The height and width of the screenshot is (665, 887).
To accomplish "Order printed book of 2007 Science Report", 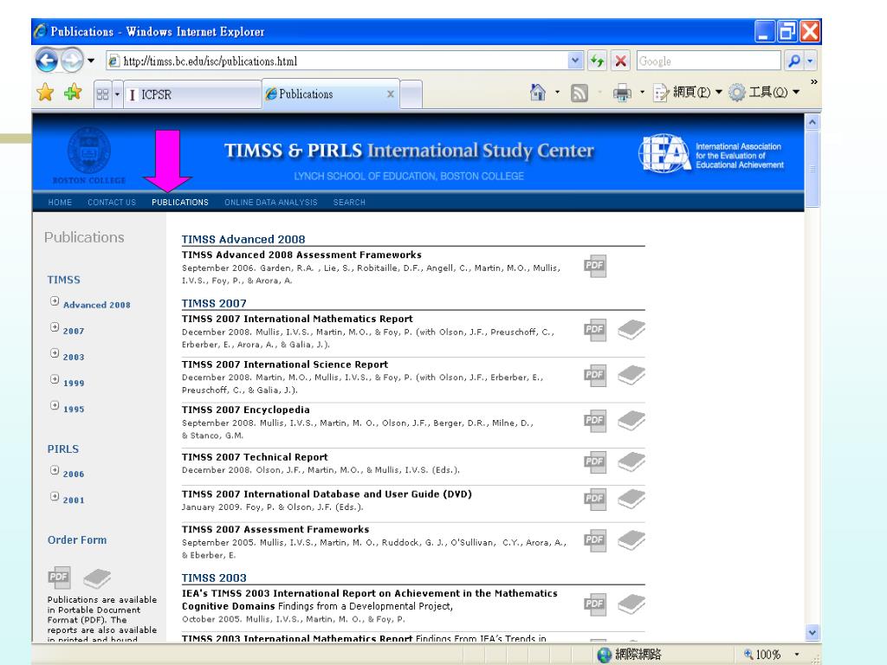I will [631, 375].
